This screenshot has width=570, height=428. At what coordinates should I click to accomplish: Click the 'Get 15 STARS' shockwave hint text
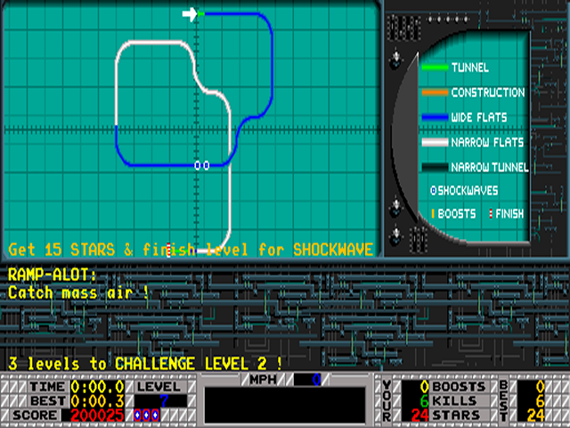point(191,250)
